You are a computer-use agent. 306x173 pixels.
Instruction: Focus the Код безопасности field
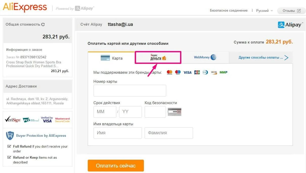[x=155, y=112]
